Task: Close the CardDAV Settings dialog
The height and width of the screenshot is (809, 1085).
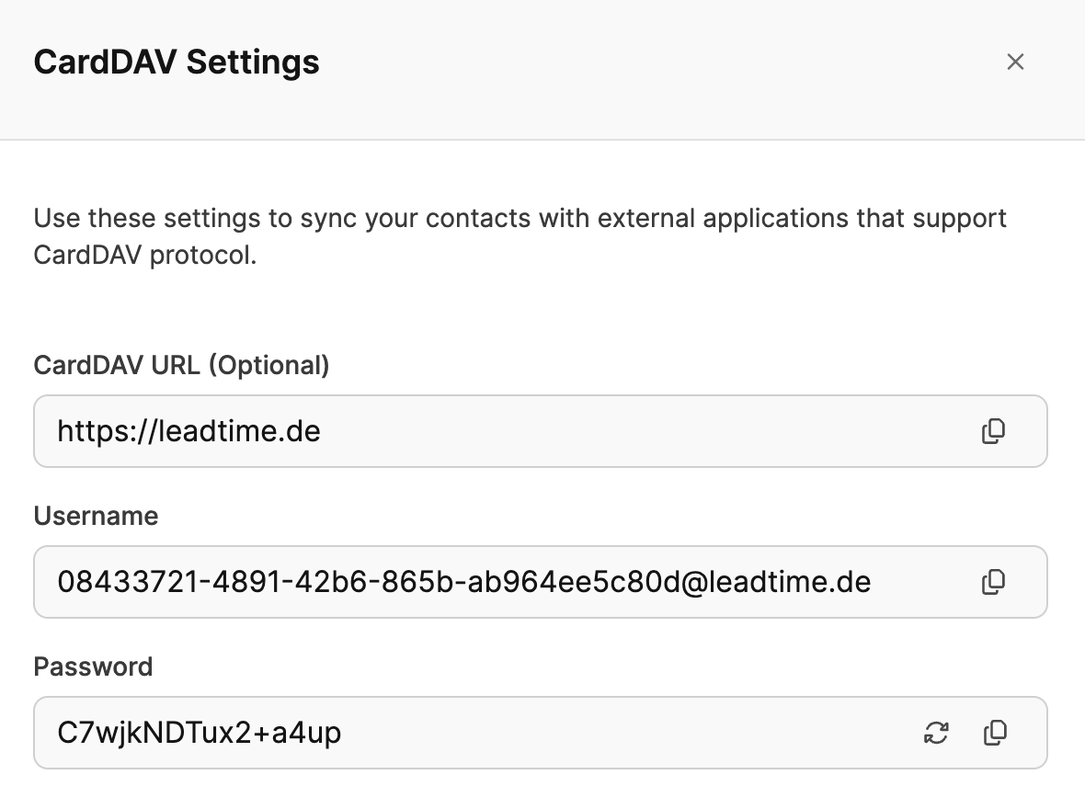Action: tap(1015, 62)
